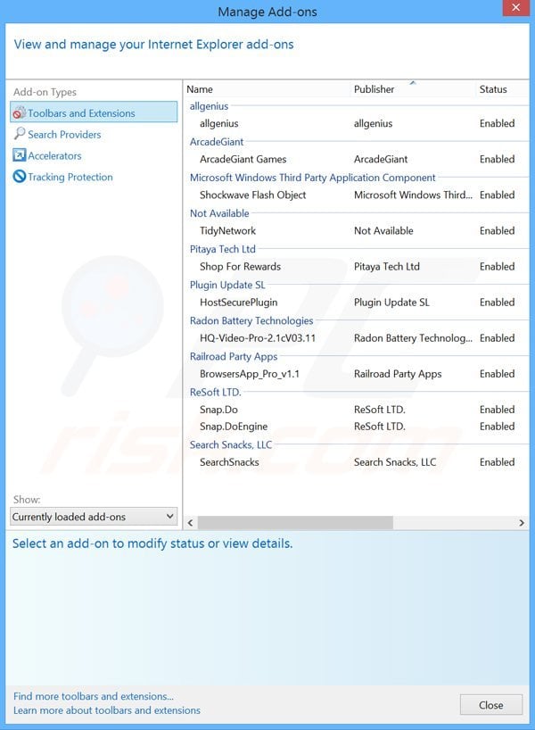Image resolution: width=535 pixels, height=730 pixels.
Task: Click Pitaya Tech Ltd publisher cell
Action: 387,267
